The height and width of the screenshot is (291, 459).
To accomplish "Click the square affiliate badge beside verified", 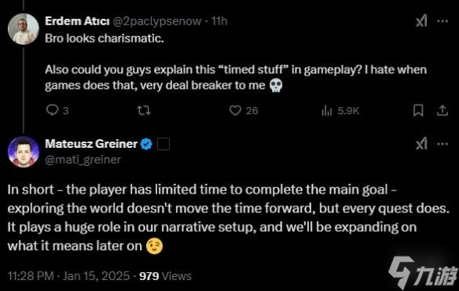I will [163, 144].
